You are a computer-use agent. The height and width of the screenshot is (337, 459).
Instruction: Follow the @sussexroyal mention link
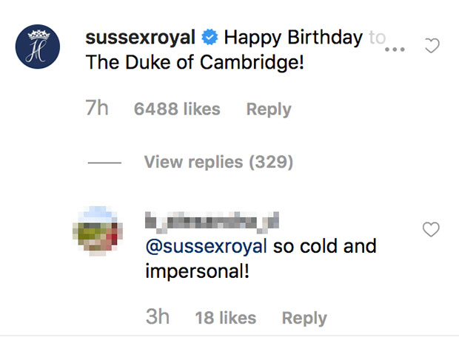click(207, 245)
